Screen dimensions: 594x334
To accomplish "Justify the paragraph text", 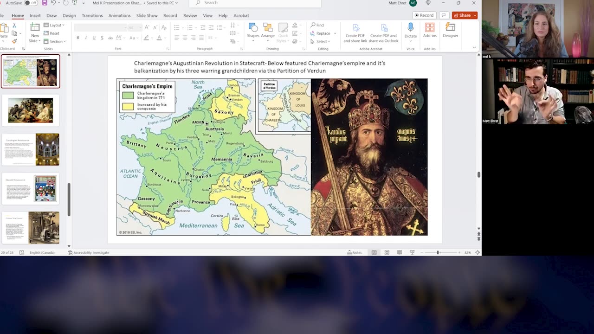I will click(x=201, y=38).
